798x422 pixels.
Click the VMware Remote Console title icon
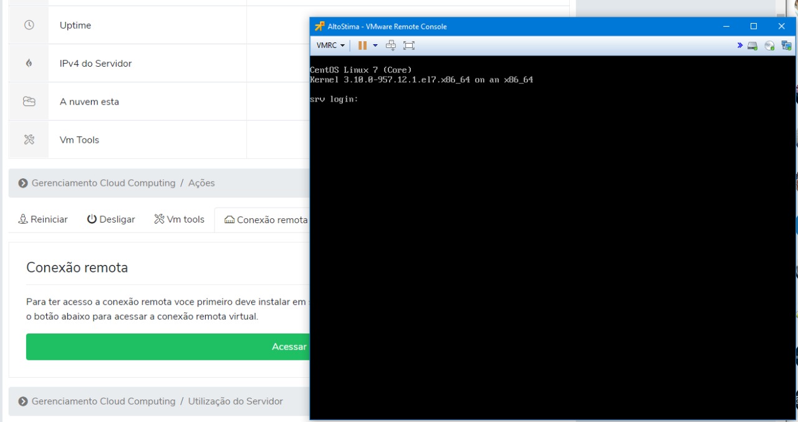pos(319,26)
